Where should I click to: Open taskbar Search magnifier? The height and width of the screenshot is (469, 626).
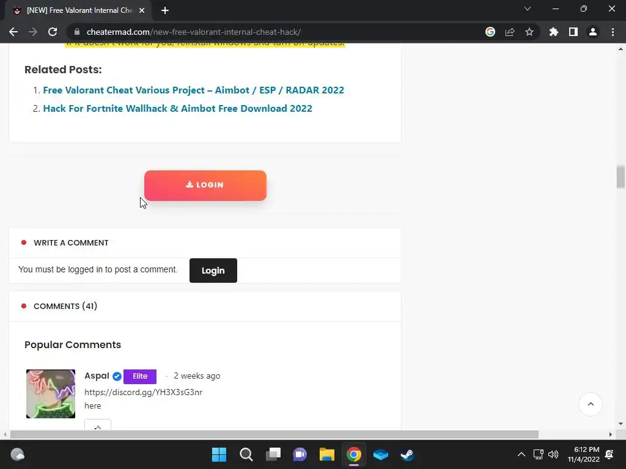pyautogui.click(x=246, y=454)
